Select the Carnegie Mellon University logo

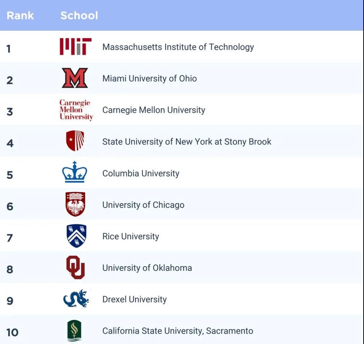76,110
